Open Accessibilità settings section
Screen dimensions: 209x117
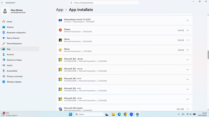[20, 71]
